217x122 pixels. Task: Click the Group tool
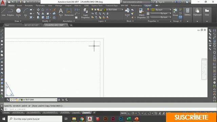point(175,12)
